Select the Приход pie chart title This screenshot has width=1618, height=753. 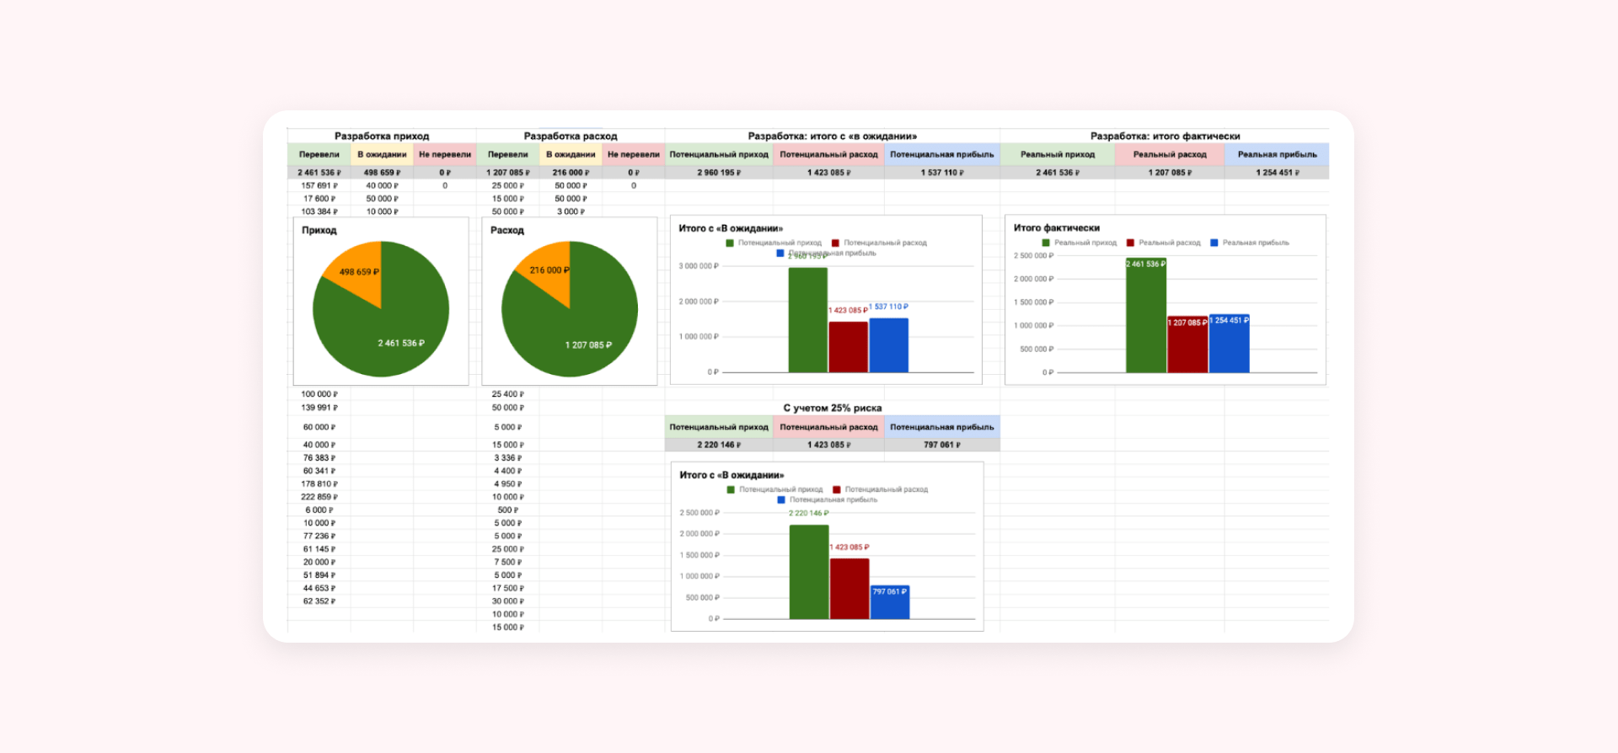tap(319, 230)
